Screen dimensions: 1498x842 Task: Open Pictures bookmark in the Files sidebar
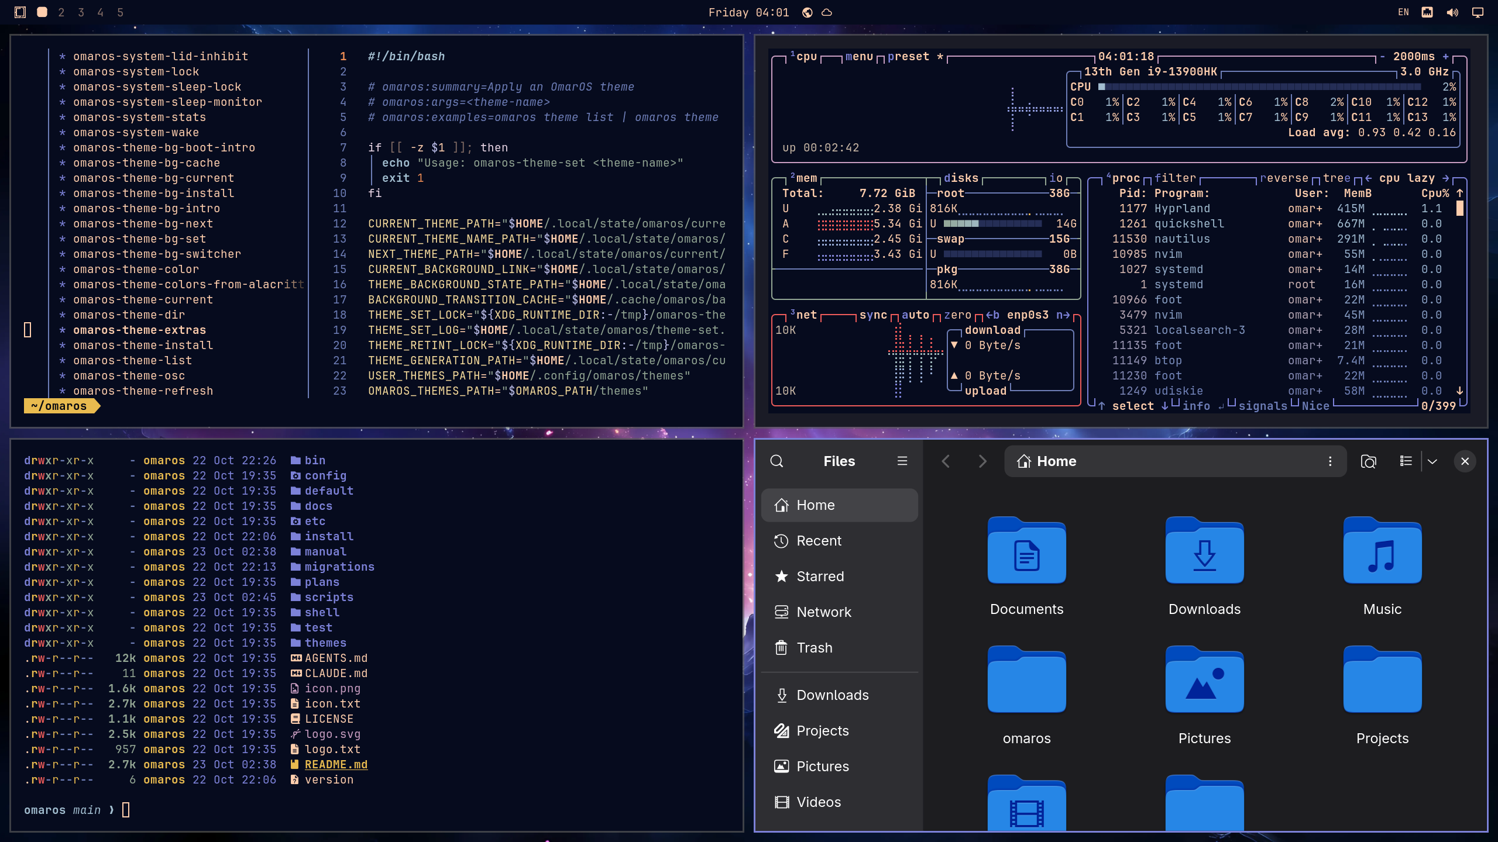(839, 767)
